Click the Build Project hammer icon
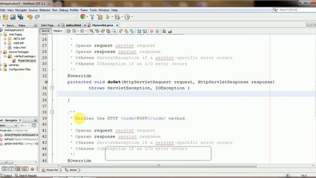Viewport: 316px width, 178px height. [x=92, y=17]
